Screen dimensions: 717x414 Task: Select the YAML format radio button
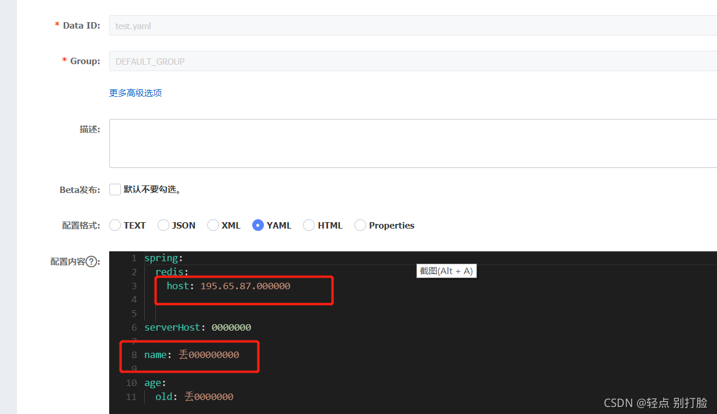click(x=258, y=225)
